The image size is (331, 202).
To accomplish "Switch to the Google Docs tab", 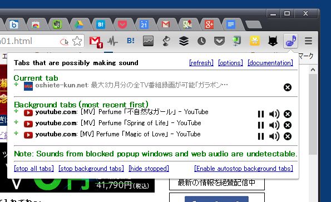I will coord(231,24).
